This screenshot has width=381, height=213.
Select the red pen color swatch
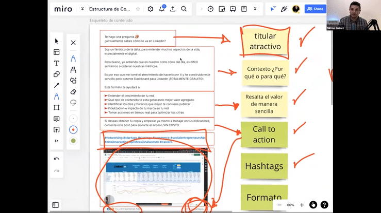pos(73,129)
